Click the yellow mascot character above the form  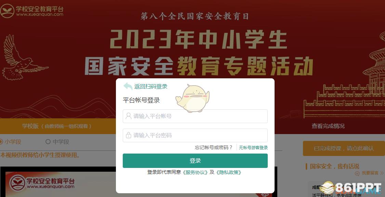(x=192, y=98)
